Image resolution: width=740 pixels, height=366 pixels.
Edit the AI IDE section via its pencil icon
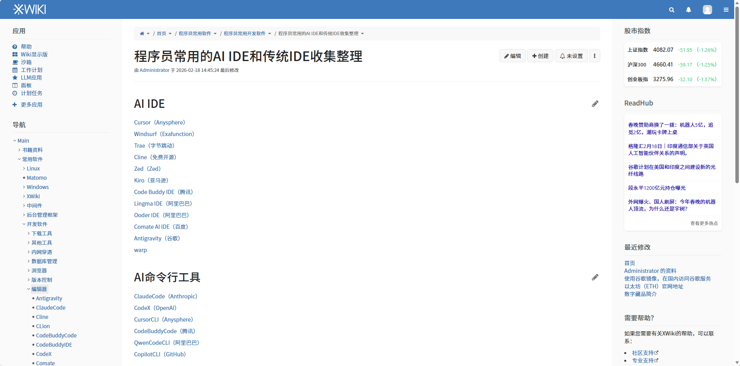coord(595,104)
